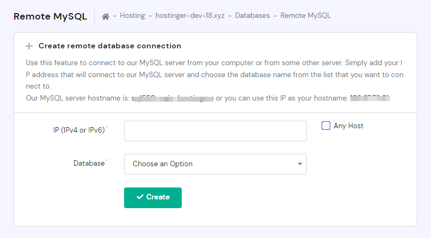Viewport: 431px width, 238px height.
Task: Navigate to Databases breadcrumb item
Action: [x=252, y=16]
